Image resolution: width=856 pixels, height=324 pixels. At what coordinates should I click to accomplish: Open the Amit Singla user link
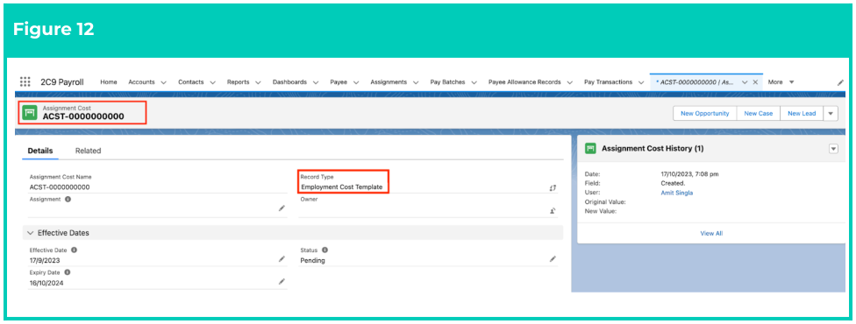tap(676, 193)
